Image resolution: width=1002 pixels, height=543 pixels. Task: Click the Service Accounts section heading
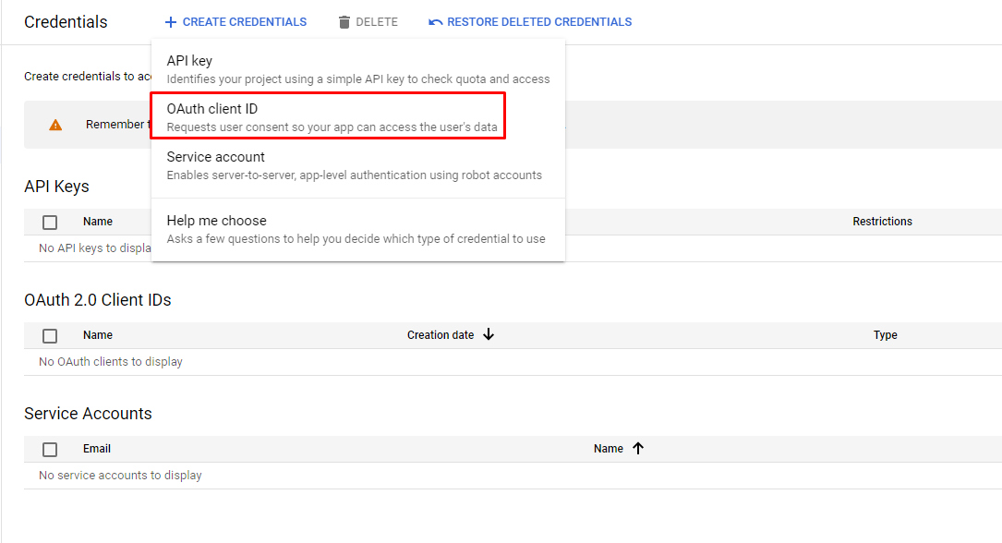(x=88, y=414)
